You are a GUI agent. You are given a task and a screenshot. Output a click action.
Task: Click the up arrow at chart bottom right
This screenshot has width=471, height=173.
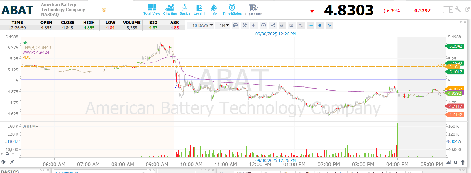(x=462, y=162)
